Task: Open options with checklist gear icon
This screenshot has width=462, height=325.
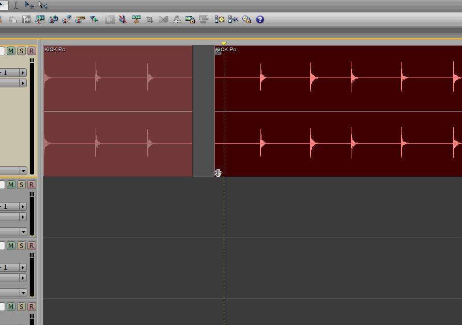Action: 220,20
